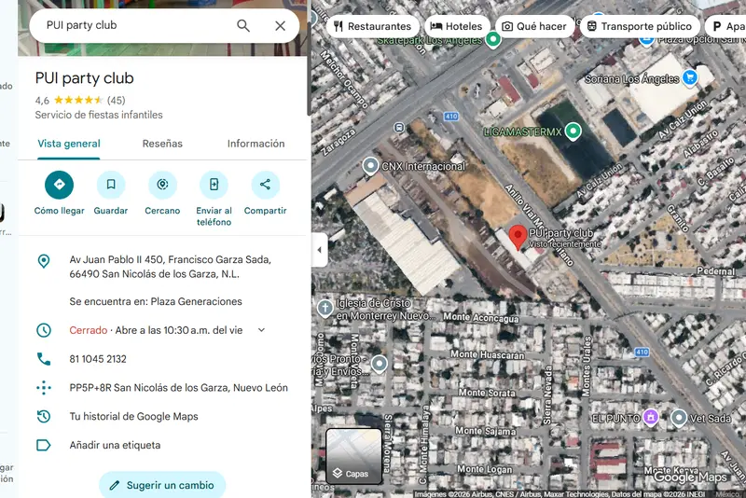The height and width of the screenshot is (498, 746).
Task: Click the search magnifier icon
Action: click(x=243, y=26)
